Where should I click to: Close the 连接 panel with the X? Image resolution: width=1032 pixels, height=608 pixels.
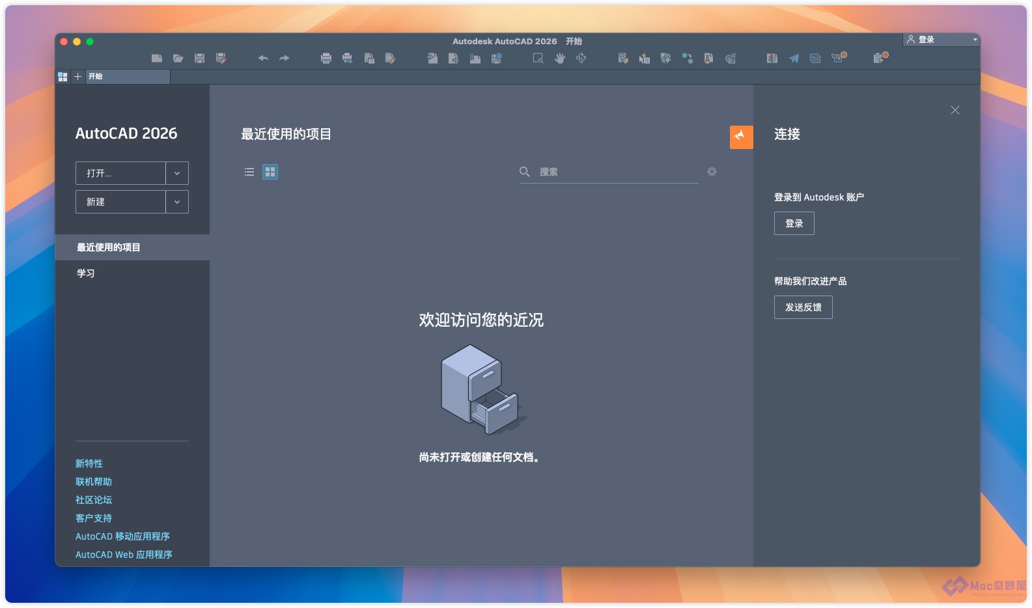point(955,110)
